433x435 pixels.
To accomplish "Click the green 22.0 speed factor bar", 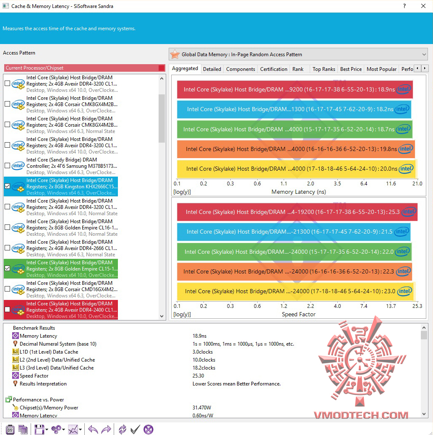I will (x=294, y=252).
